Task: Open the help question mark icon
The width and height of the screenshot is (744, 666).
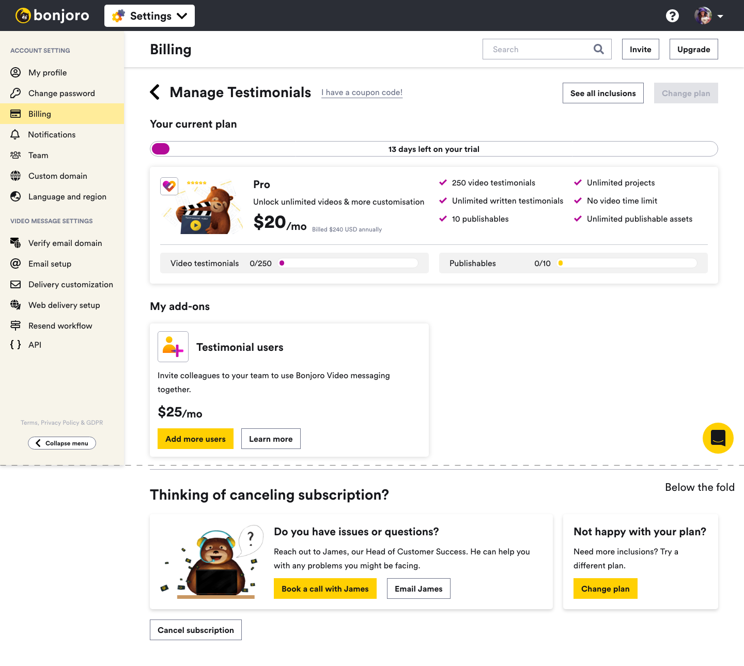Action: pos(672,16)
